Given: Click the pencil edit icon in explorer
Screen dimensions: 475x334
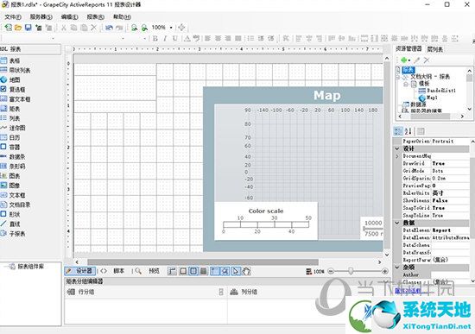Looking at the screenshot, I should [x=417, y=60].
